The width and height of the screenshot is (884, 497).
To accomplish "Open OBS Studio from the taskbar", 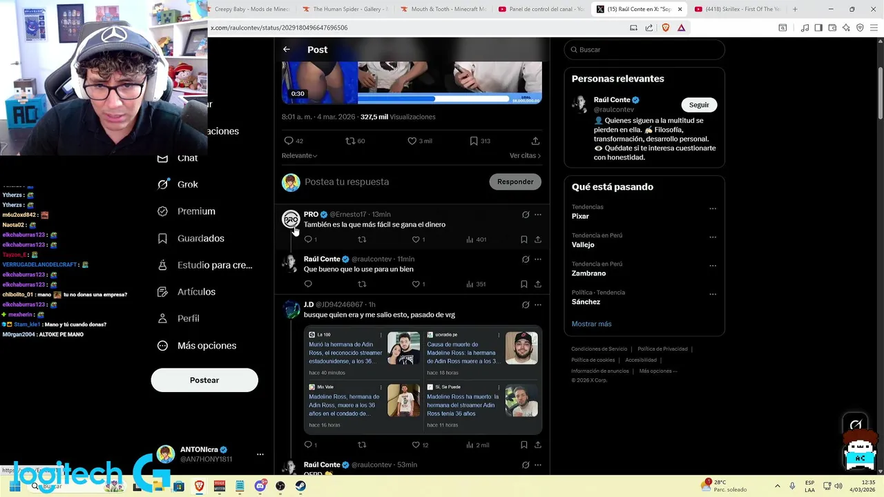I will tap(280, 486).
